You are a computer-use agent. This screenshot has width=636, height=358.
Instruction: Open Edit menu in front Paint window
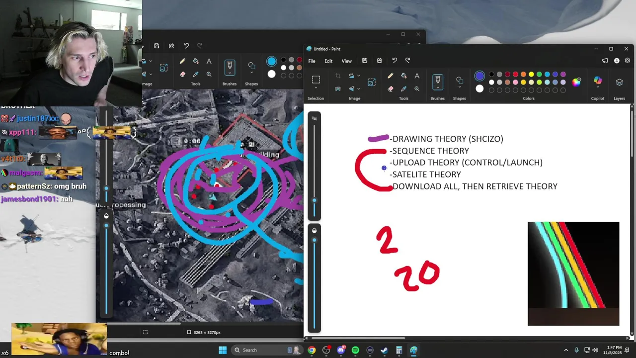point(328,61)
